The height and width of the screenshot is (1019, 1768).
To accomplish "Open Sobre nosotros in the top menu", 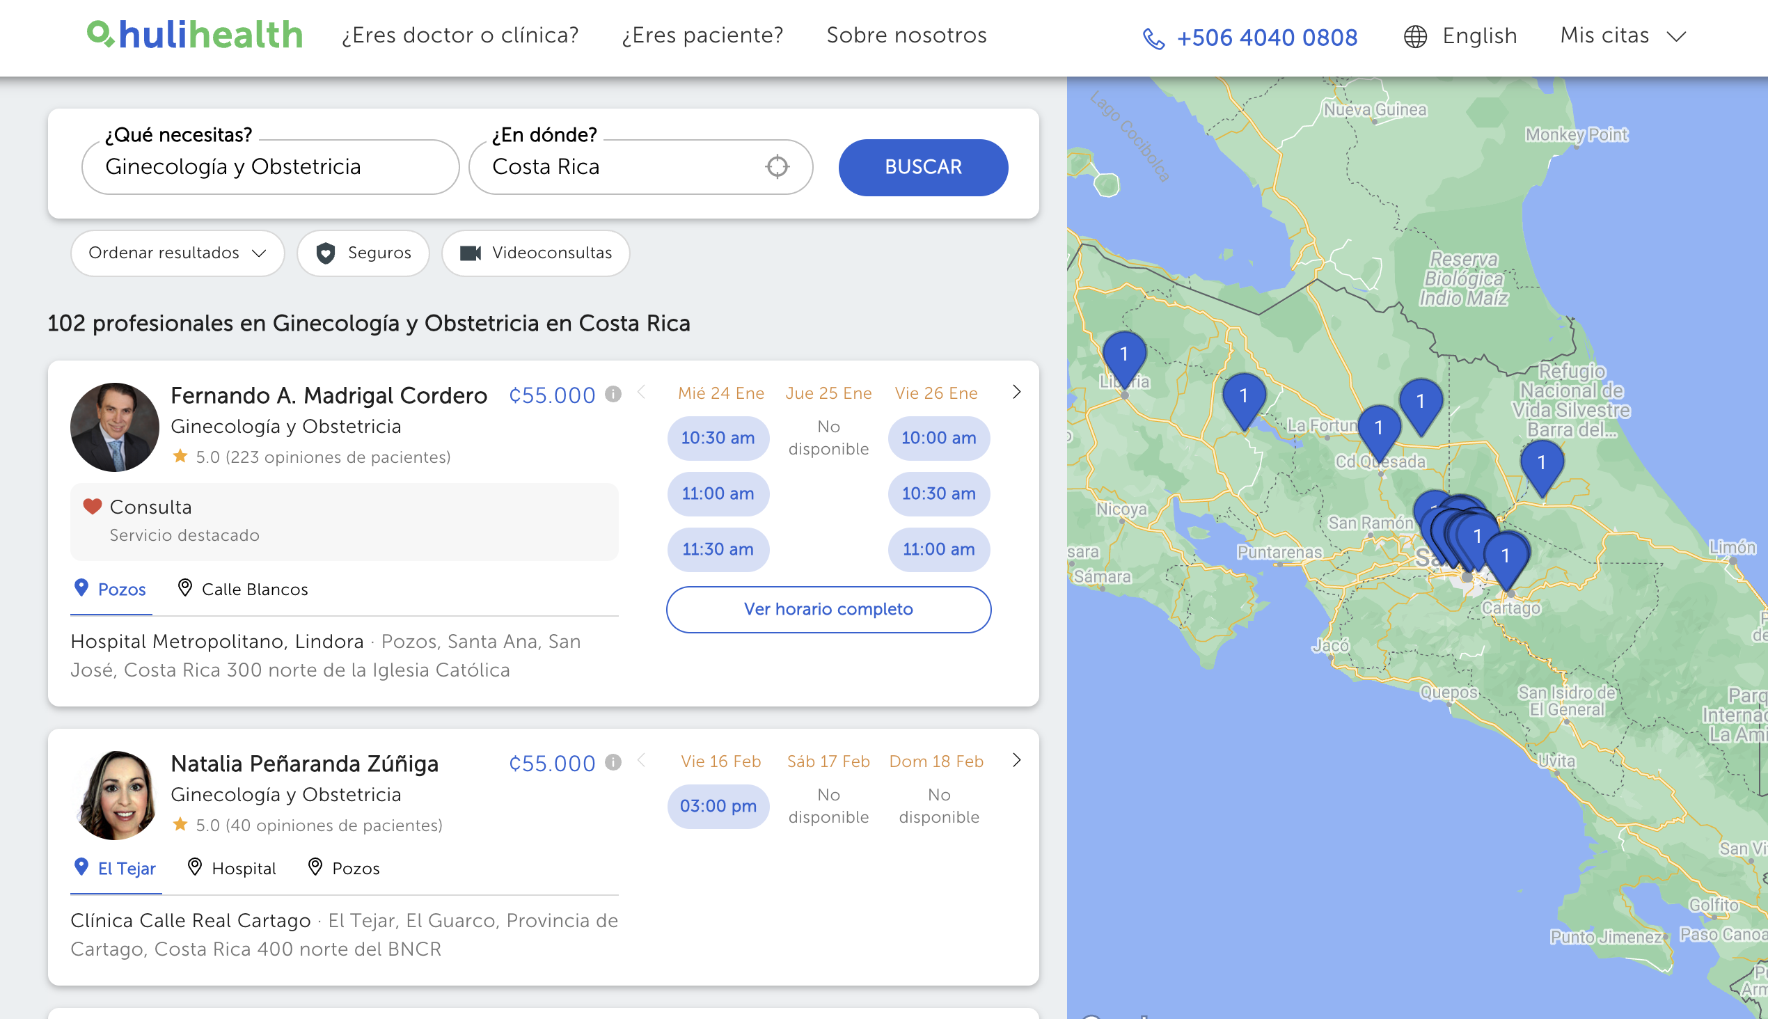I will coord(906,35).
